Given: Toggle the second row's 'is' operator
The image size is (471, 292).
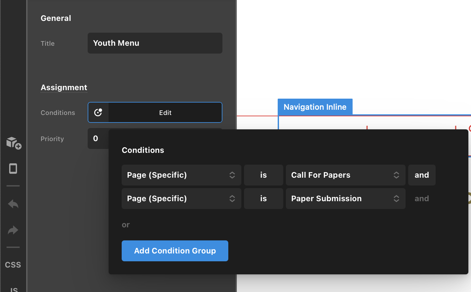Looking at the screenshot, I should [264, 199].
